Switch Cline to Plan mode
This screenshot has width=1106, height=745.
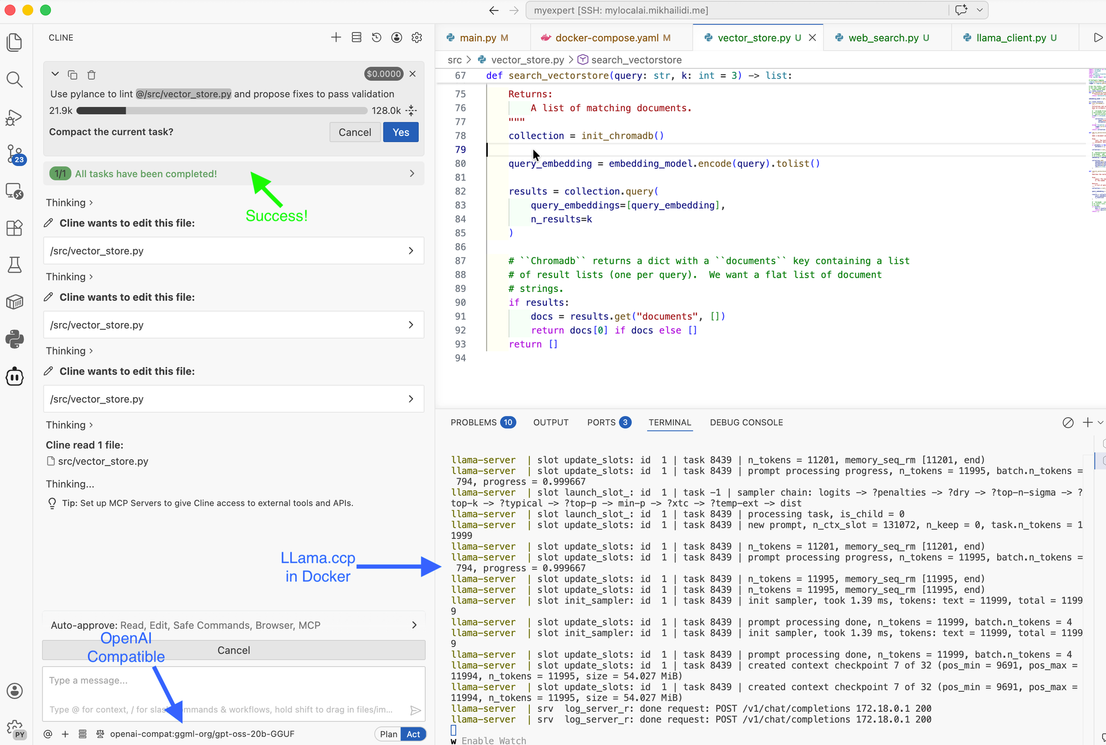(388, 734)
